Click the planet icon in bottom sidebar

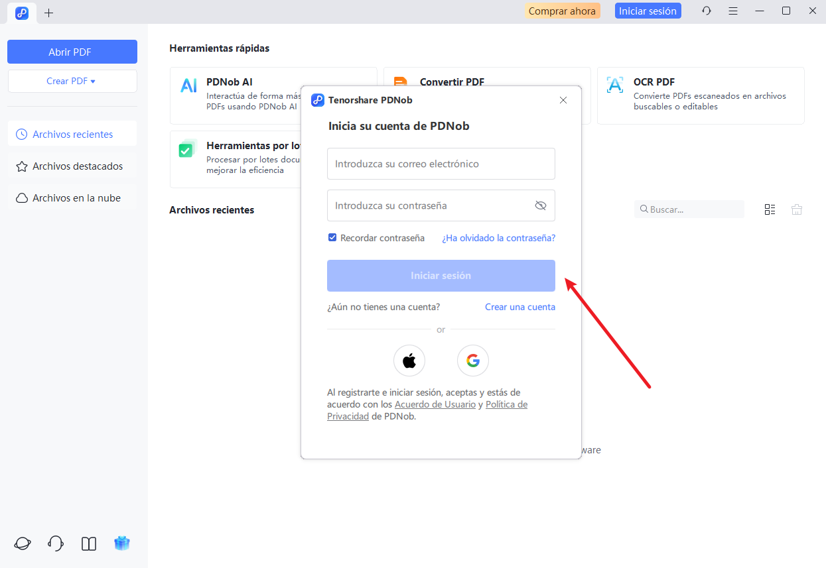click(x=22, y=543)
